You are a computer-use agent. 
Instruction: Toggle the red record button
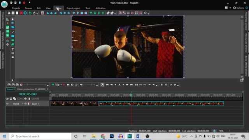click(64, 85)
